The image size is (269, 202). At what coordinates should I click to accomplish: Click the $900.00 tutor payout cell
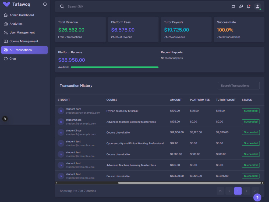click(x=221, y=154)
